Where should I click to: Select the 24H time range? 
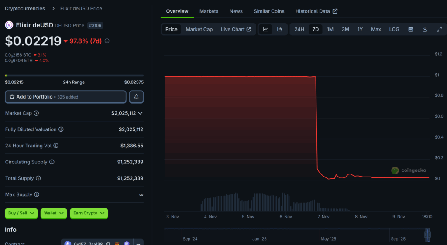point(299,29)
